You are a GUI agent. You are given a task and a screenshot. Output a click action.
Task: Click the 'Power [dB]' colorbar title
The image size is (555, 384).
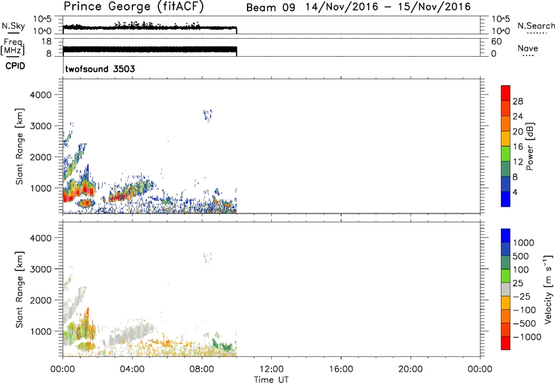pyautogui.click(x=529, y=146)
